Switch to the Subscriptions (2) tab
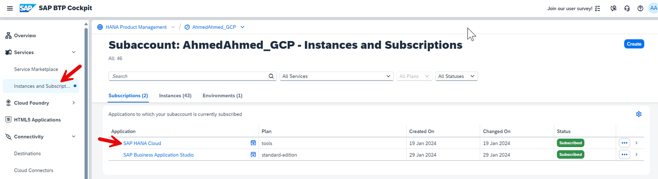Screen dimensions: 658x179 [x=128, y=96]
